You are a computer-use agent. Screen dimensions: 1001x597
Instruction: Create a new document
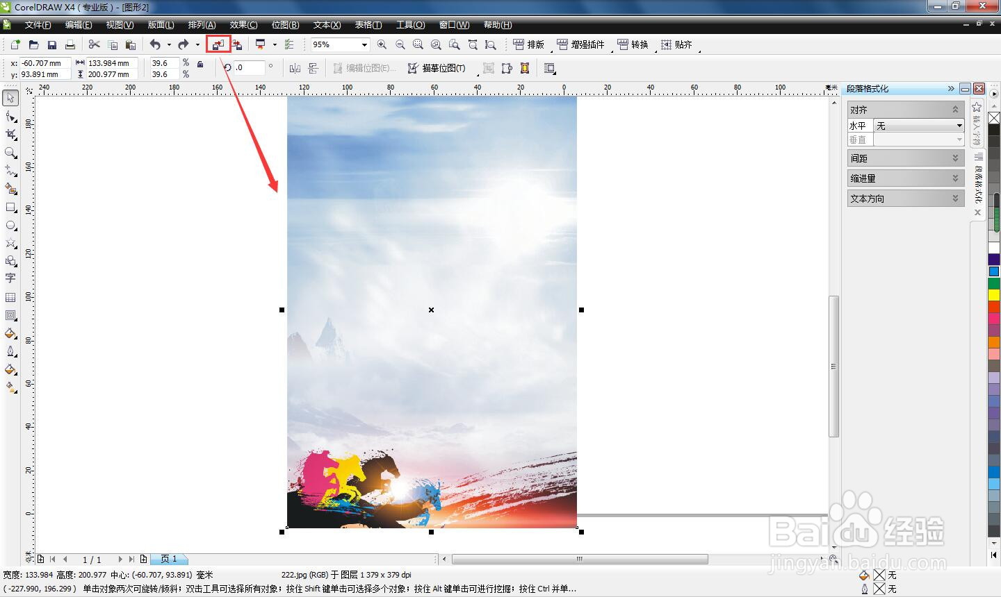click(x=15, y=44)
